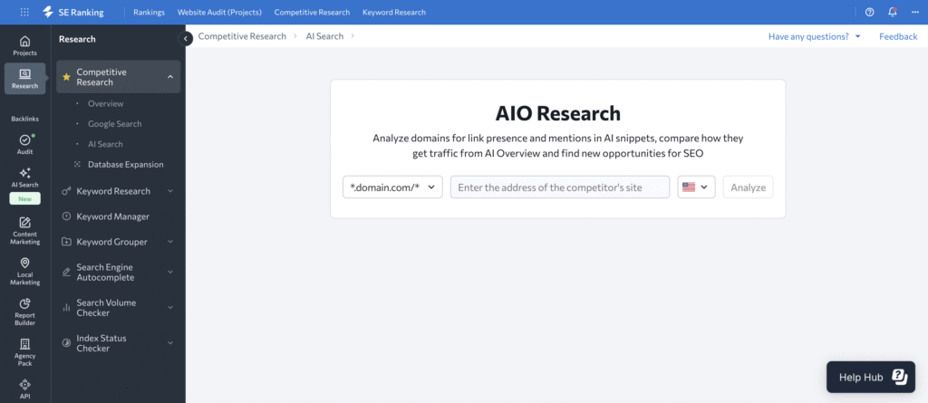Viewport: 928px width, 403px height.
Task: Click the Analyze button
Action: tap(748, 187)
